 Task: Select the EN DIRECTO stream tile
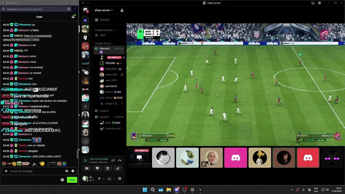(x=139, y=158)
